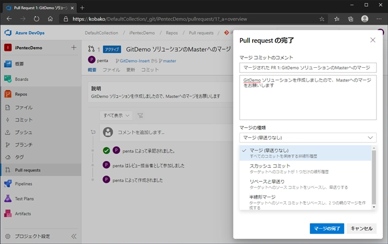Click the merge commit title field

coord(308,68)
